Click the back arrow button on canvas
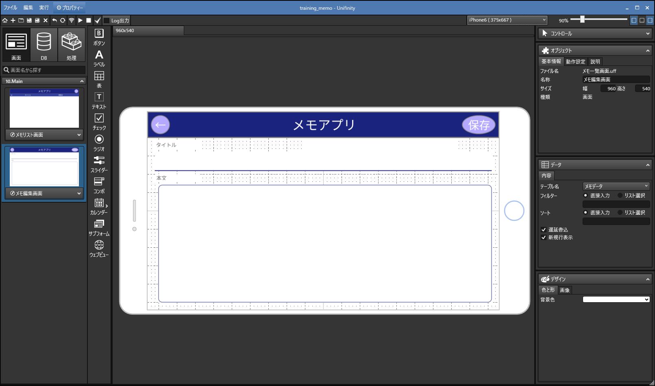The height and width of the screenshot is (386, 655). (160, 125)
